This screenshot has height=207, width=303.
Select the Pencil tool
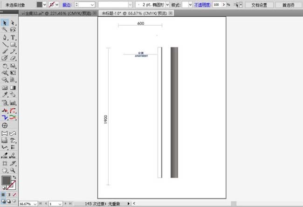click(13, 51)
